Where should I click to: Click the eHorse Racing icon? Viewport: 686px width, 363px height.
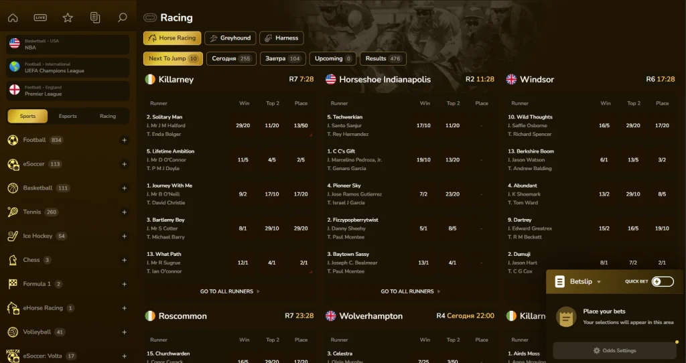tap(13, 308)
